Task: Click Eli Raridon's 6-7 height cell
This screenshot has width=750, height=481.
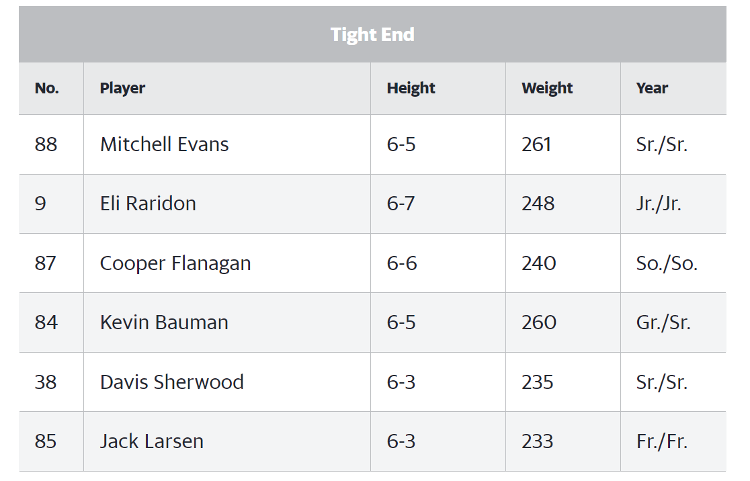Action: click(401, 204)
